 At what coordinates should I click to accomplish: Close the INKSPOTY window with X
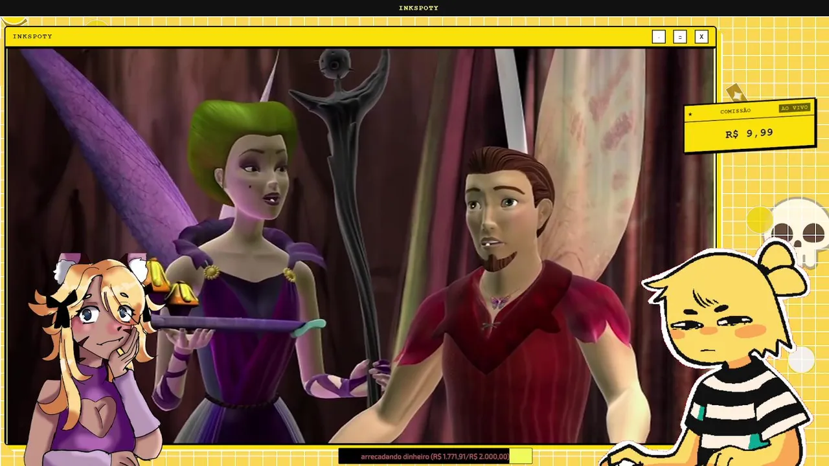pyautogui.click(x=701, y=37)
